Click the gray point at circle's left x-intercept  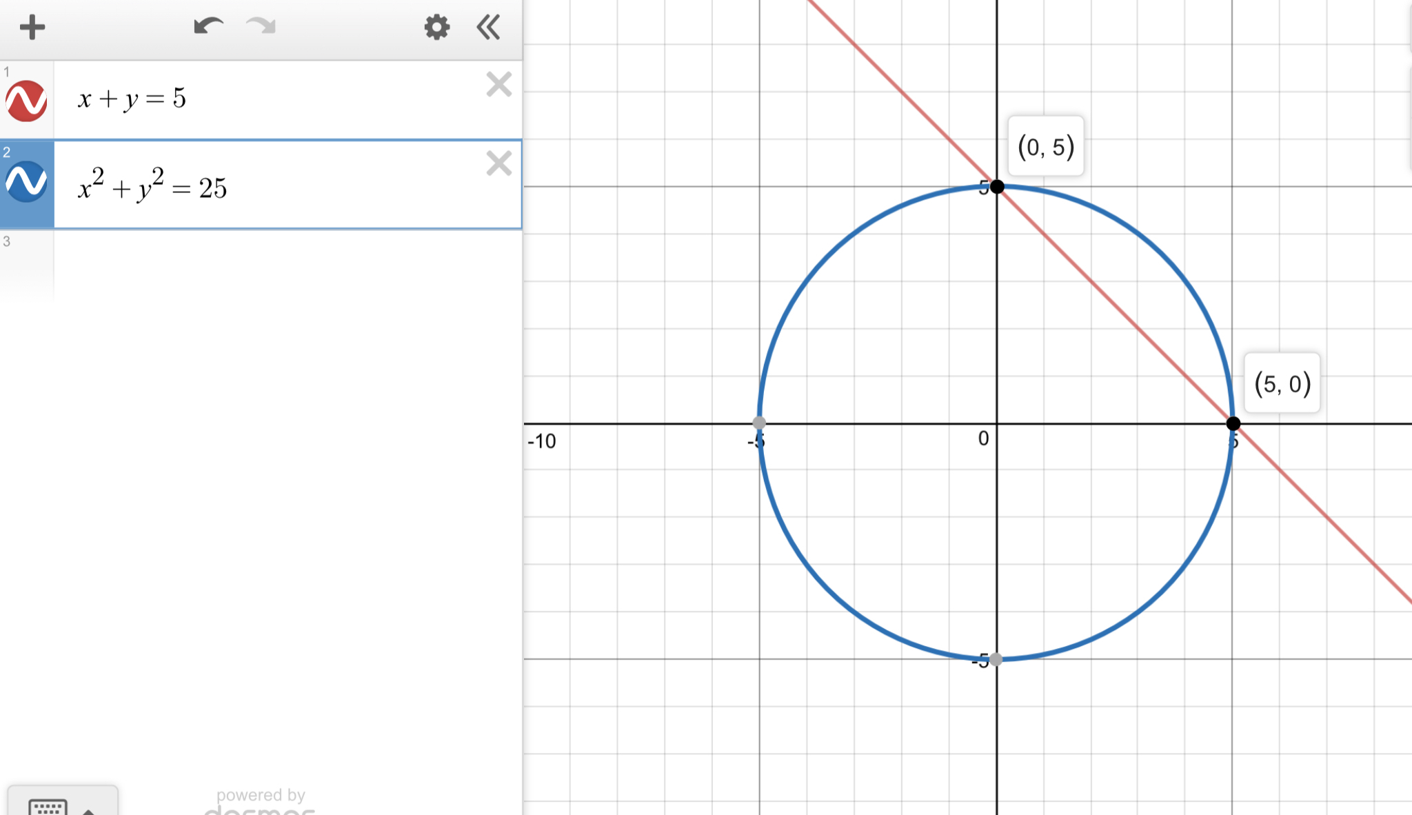[759, 423]
